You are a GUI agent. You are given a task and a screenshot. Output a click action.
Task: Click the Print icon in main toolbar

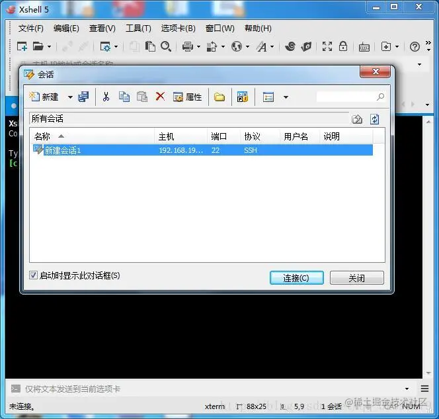[x=188, y=46]
